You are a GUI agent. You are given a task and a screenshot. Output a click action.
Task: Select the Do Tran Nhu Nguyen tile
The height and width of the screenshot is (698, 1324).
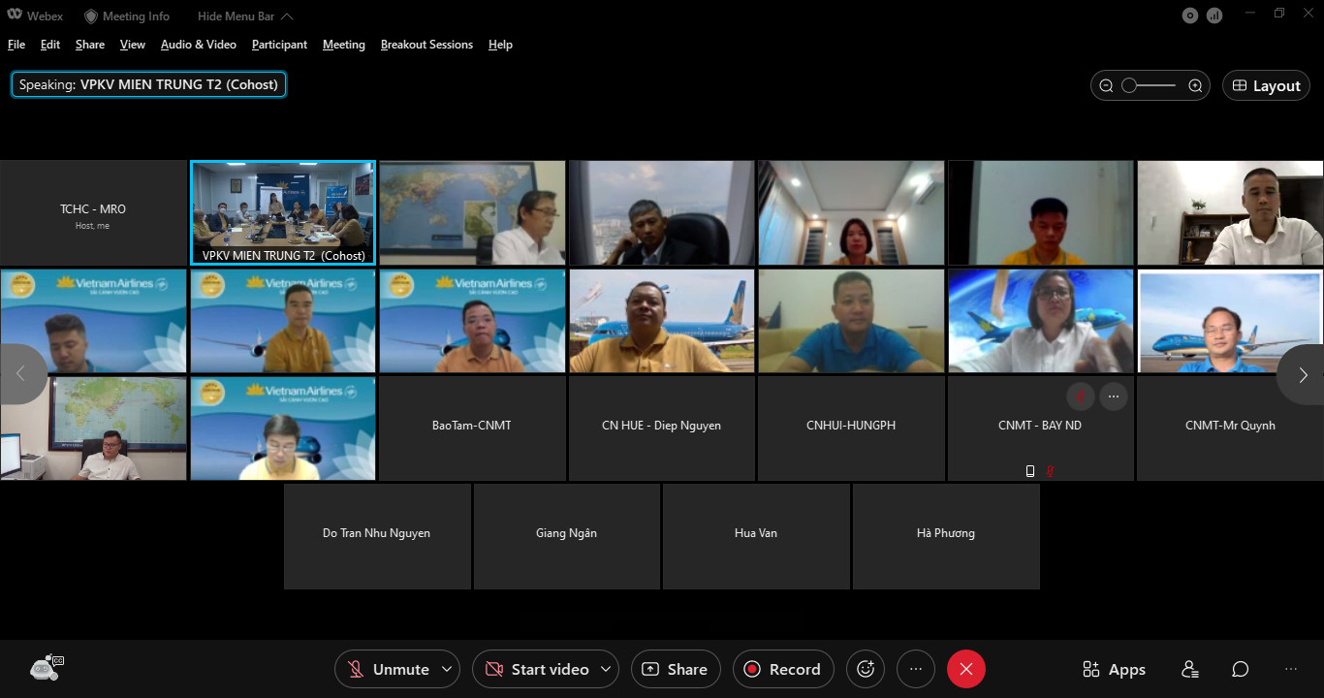point(377,536)
